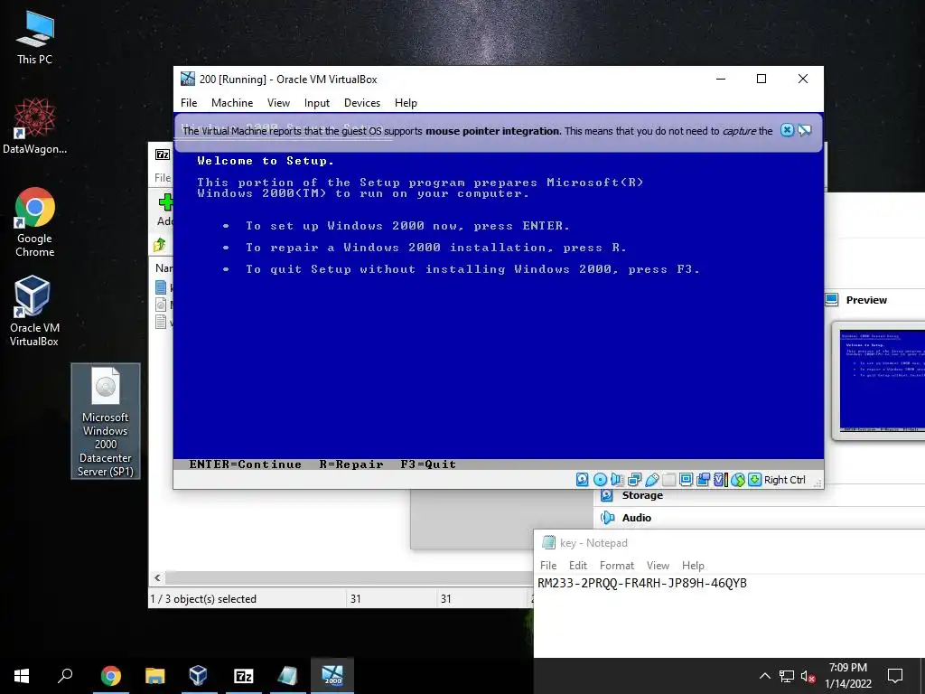Viewport: 925px width, 694px height.
Task: Click the Notepad taskbar icon
Action: click(287, 676)
